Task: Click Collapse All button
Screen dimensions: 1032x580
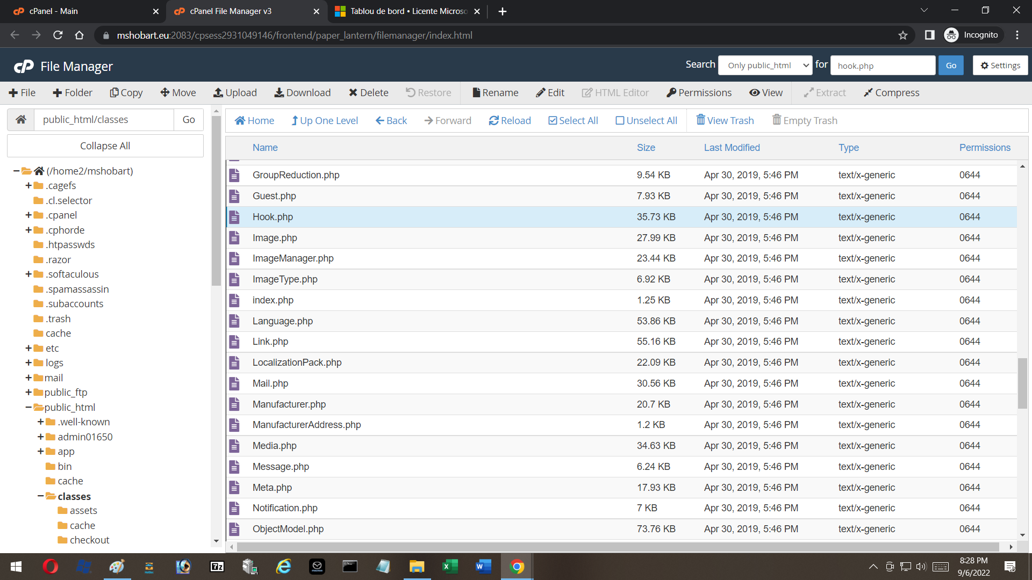Action: click(x=105, y=146)
